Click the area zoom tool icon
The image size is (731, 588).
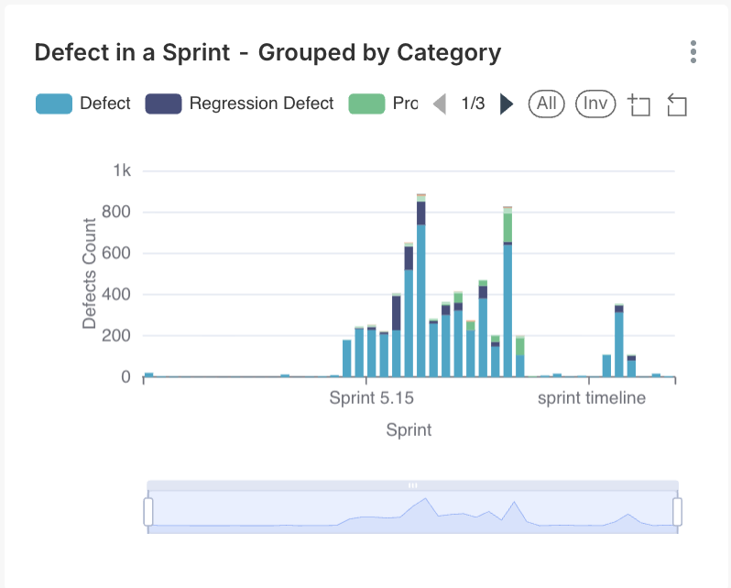(638, 104)
